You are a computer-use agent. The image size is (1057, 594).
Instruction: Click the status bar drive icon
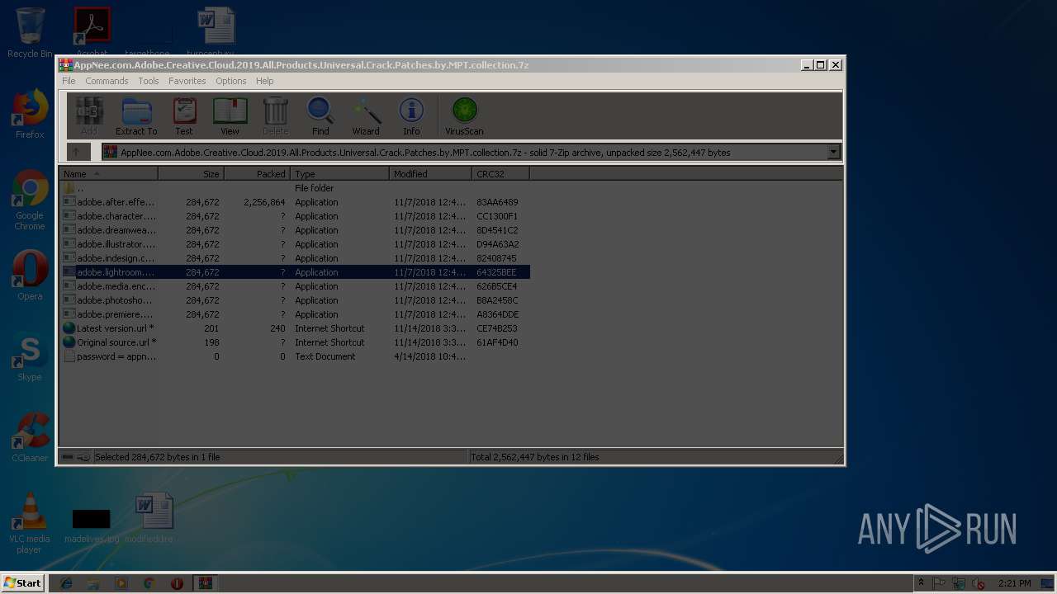[x=68, y=457]
